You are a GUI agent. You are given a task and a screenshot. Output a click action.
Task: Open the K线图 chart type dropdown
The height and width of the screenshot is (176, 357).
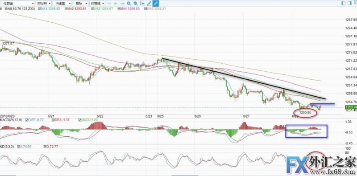(62, 4)
